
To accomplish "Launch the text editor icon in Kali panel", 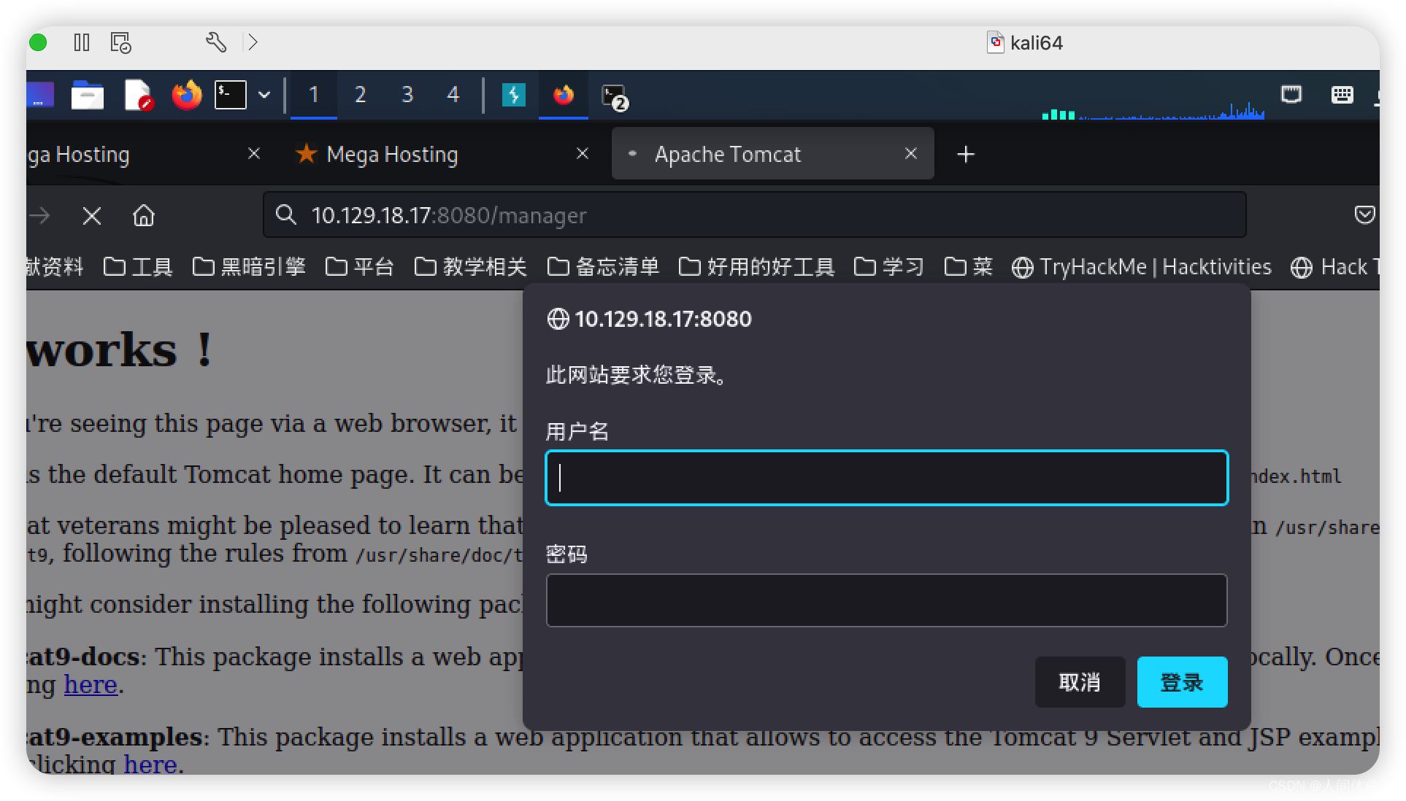I will 137,95.
